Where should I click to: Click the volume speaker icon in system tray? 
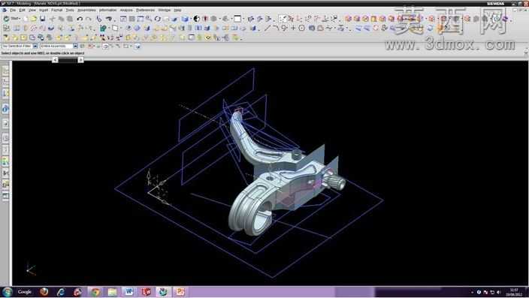[x=499, y=292]
